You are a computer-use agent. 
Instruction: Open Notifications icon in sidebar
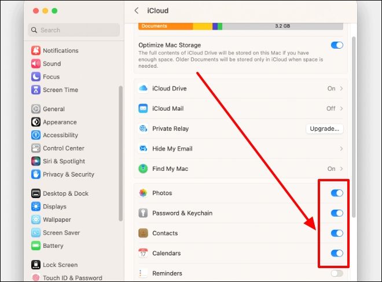(36, 50)
